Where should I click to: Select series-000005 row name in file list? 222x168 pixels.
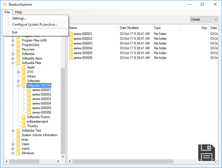[x=83, y=53]
